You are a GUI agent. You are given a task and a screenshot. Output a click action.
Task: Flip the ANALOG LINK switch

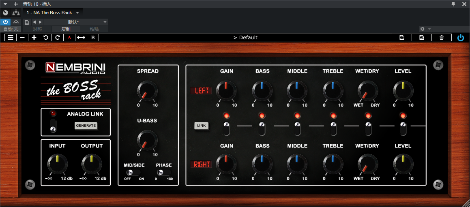pos(54,126)
